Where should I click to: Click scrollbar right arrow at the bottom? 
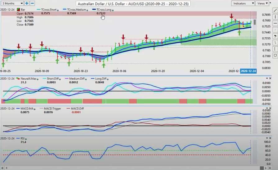266,168
